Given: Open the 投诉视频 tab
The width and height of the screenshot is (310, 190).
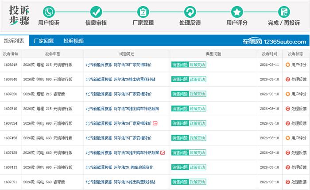Looking at the screenshot, I should 74,41.
